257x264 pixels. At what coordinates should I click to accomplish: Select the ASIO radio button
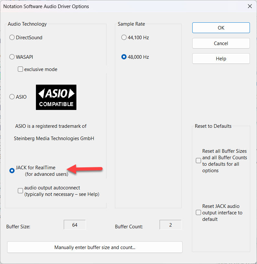click(12, 97)
